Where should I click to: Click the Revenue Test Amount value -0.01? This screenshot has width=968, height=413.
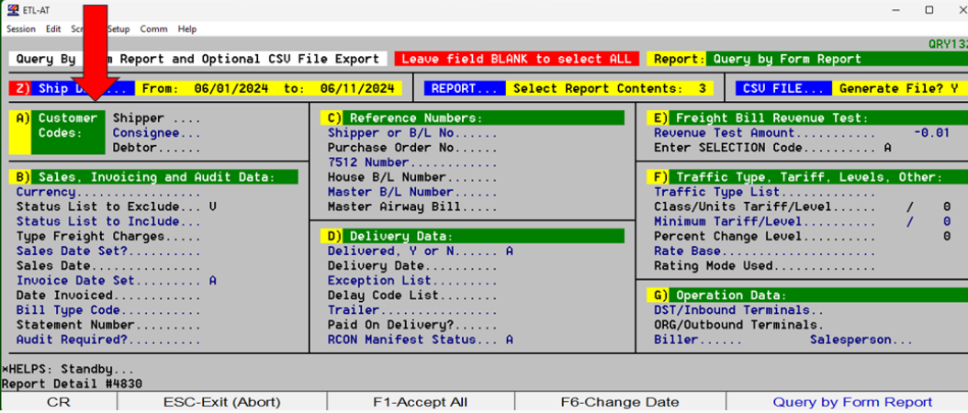[930, 133]
